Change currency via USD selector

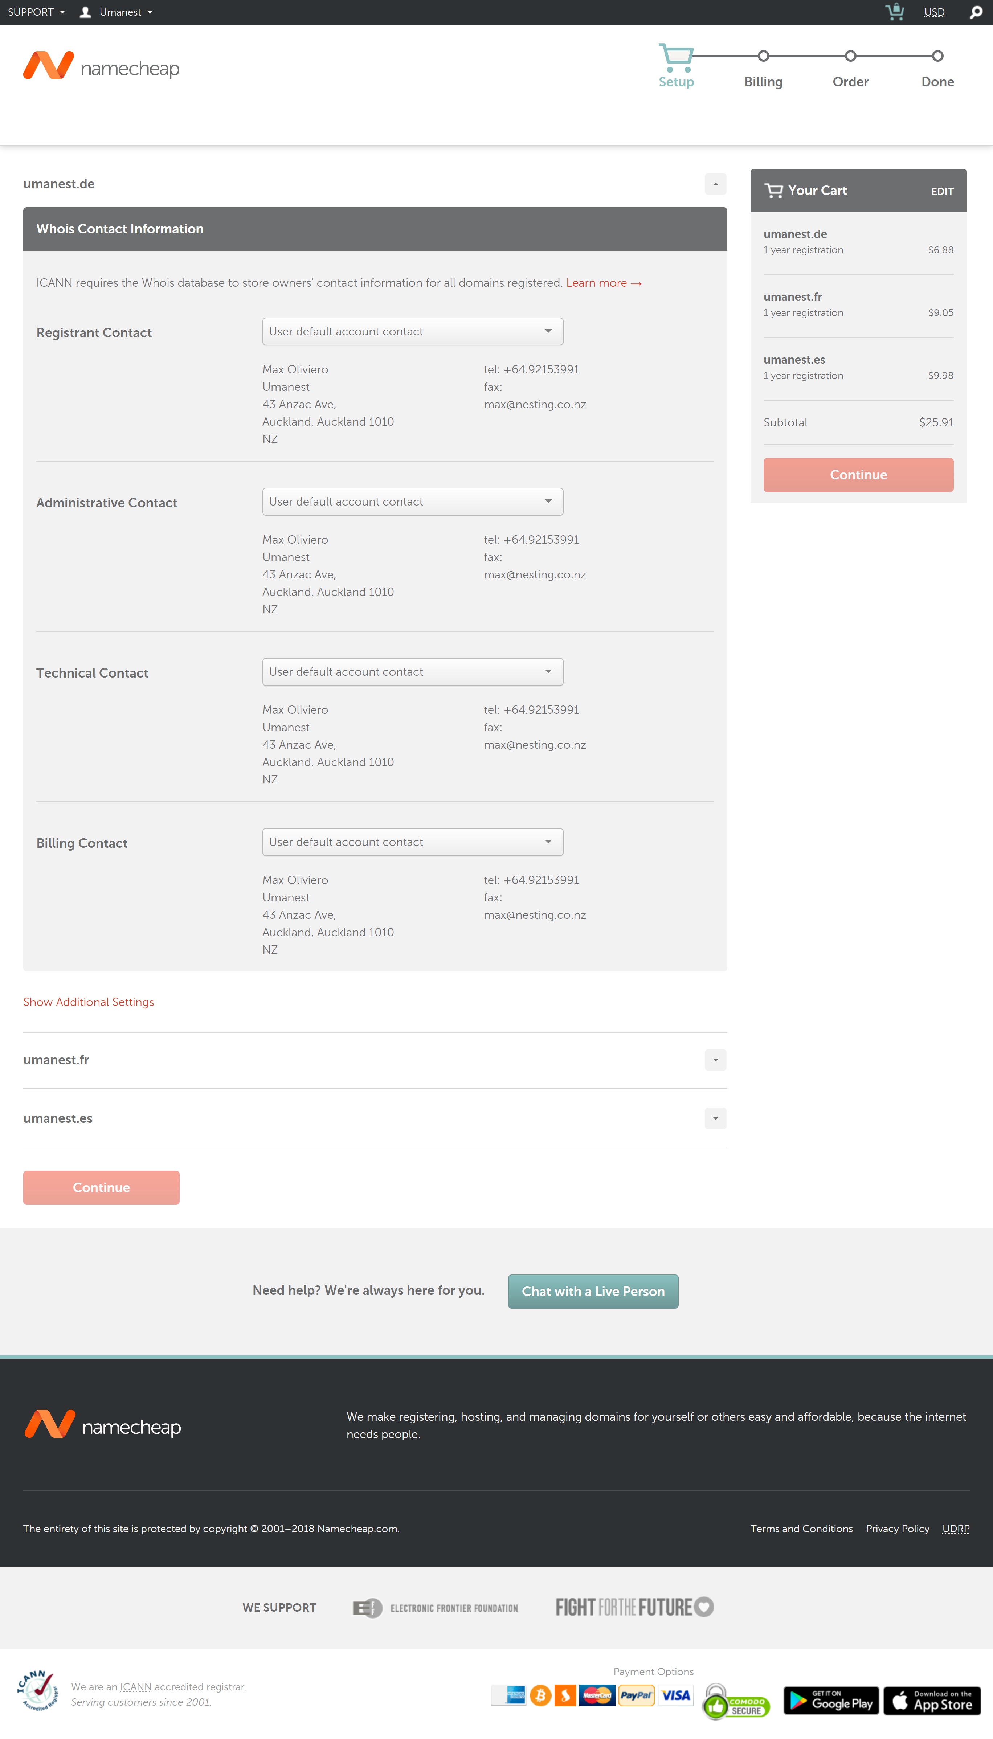click(x=934, y=12)
